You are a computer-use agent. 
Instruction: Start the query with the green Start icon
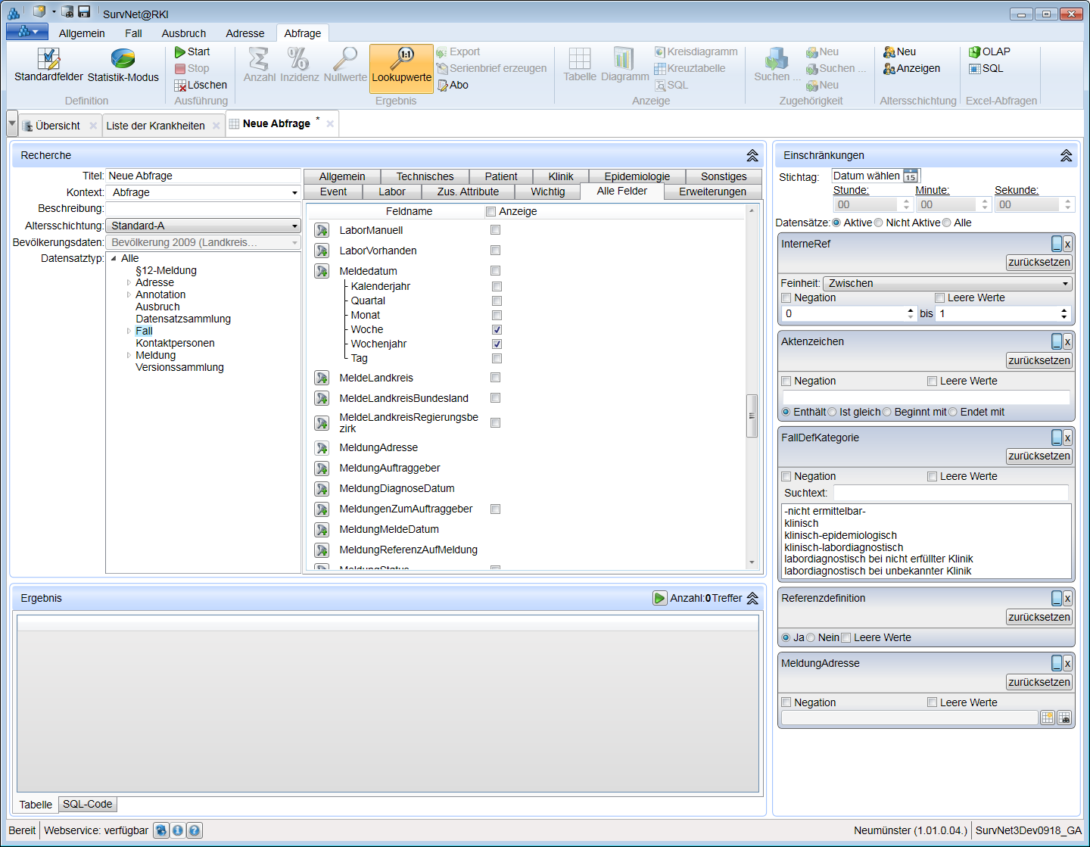[x=180, y=52]
